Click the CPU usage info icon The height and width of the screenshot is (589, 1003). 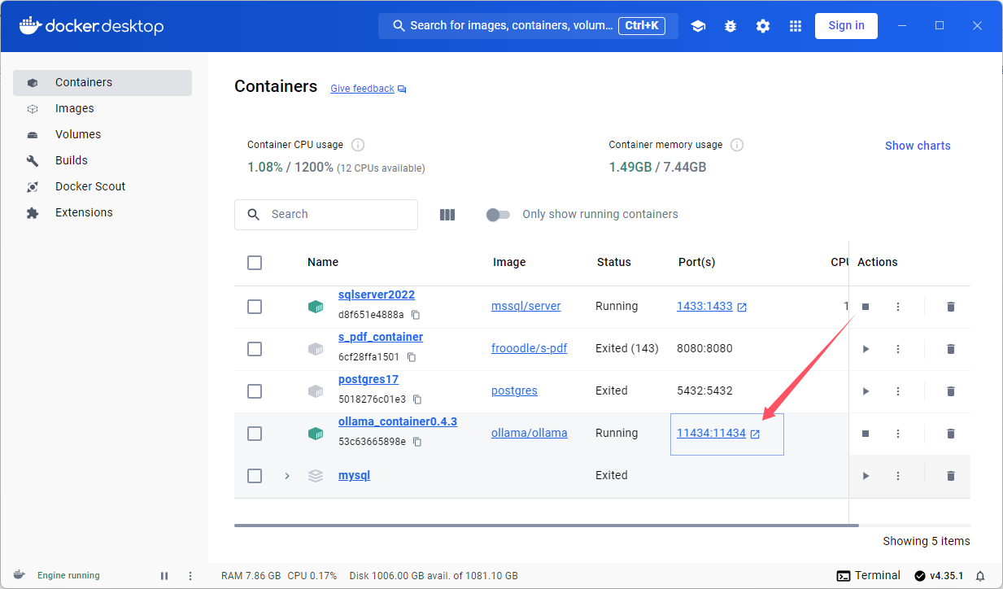coord(358,145)
